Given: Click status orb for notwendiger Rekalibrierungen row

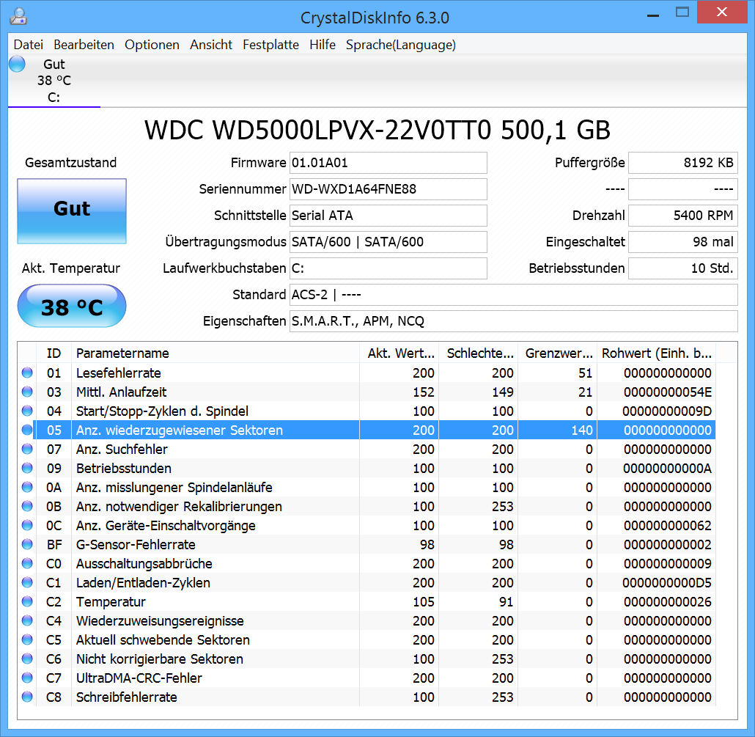Looking at the screenshot, I should pyautogui.click(x=27, y=506).
